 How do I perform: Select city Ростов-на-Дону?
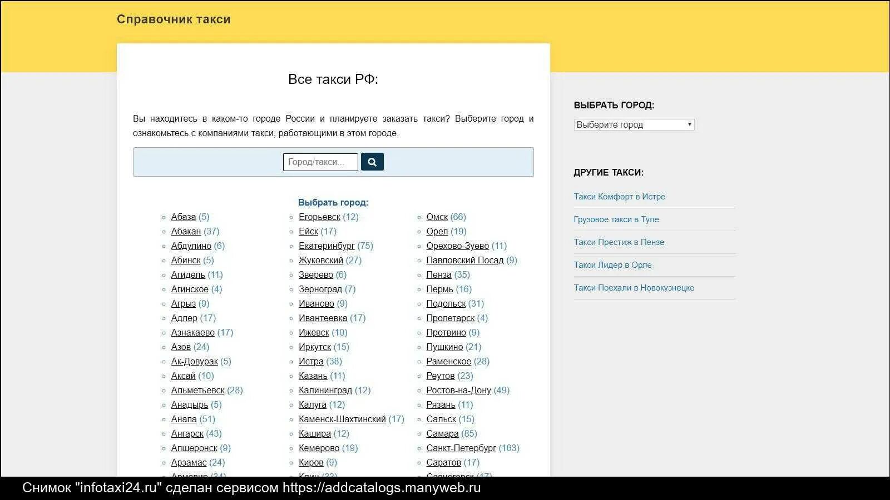(x=459, y=391)
